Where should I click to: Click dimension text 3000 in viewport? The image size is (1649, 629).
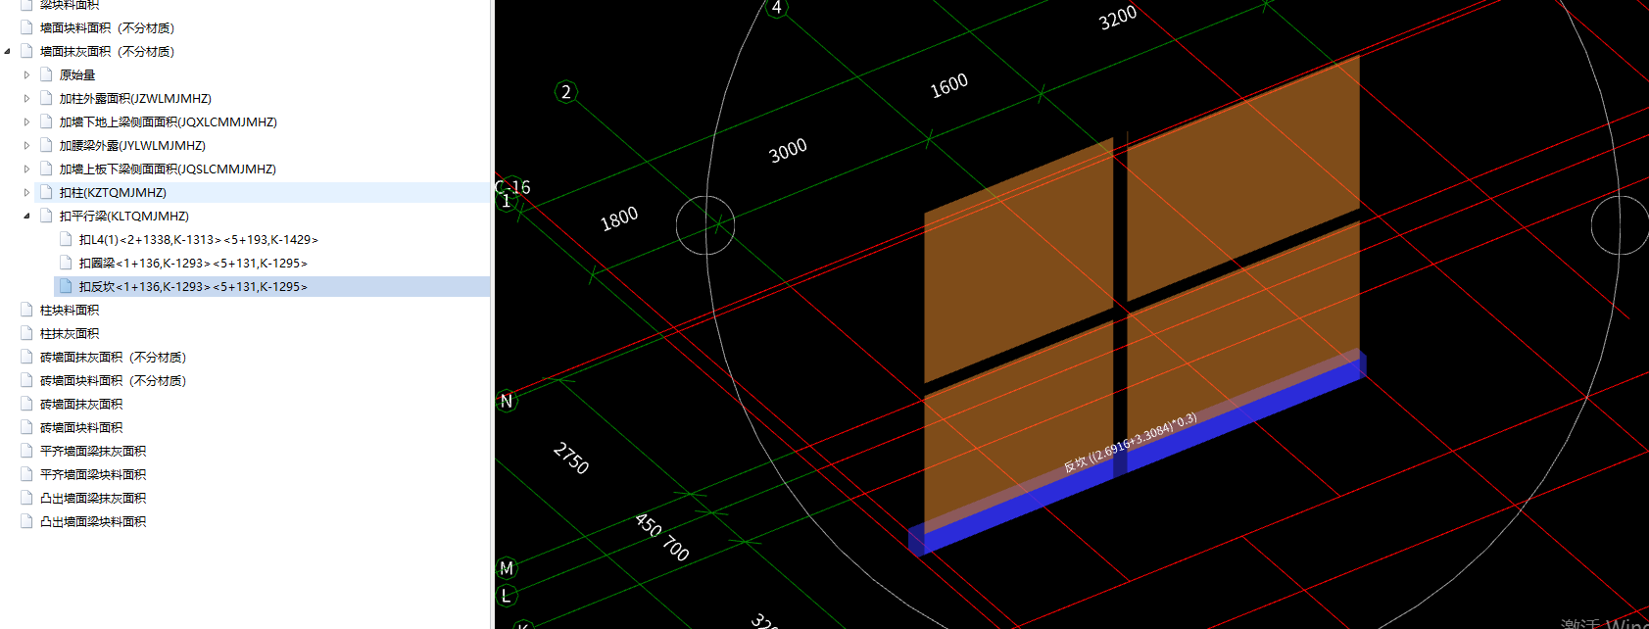click(x=788, y=151)
